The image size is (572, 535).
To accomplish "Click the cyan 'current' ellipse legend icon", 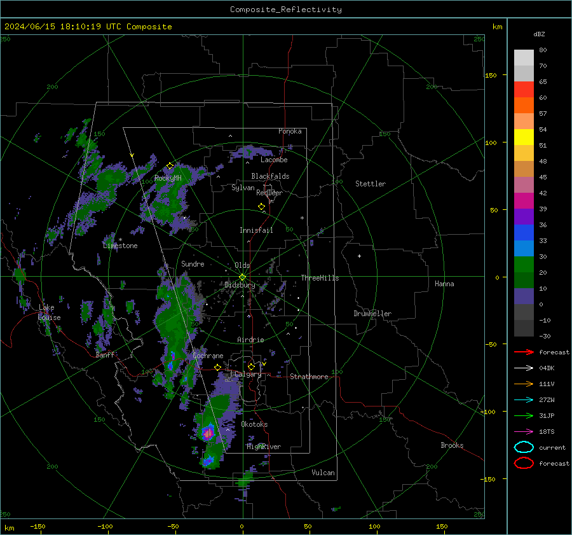I will (x=524, y=447).
